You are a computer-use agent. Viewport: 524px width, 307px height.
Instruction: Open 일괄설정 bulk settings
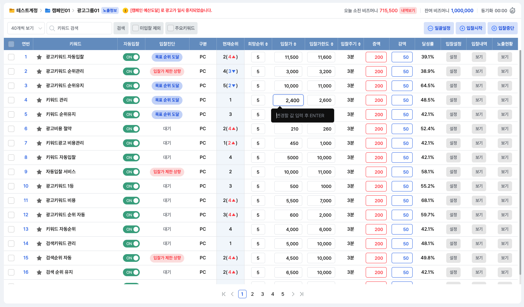[439, 28]
